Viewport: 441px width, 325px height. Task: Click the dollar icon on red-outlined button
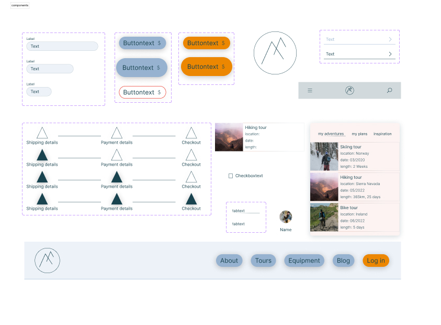pos(159,92)
